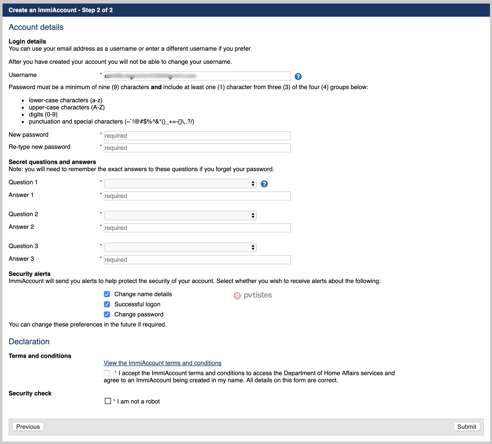Viewport: 492px width, 444px height.
Task: Click into the Answer 1 field
Action: pyautogui.click(x=197, y=196)
